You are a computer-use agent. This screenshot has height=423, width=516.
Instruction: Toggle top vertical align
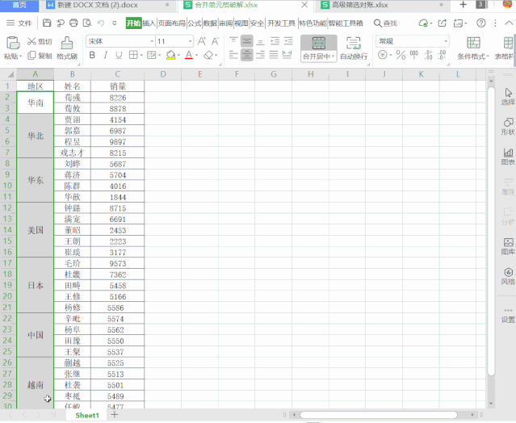tap(233, 41)
